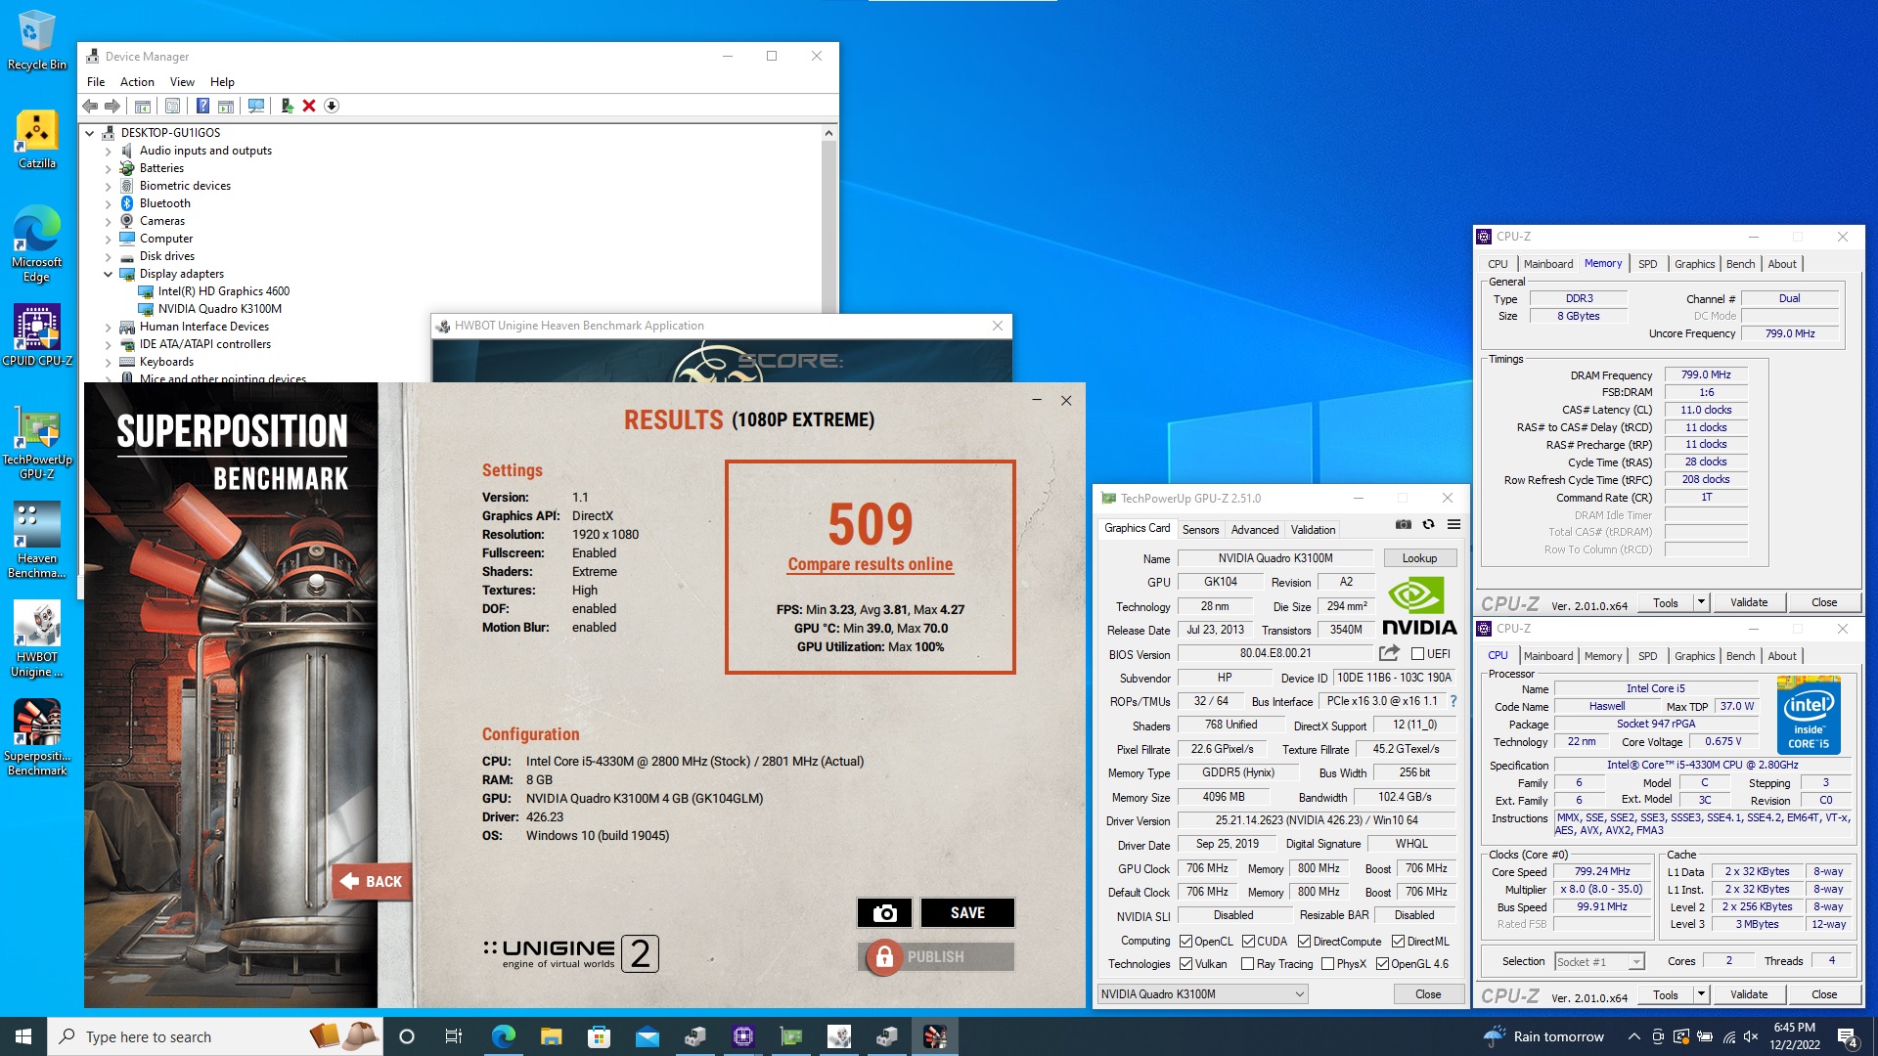Open the Socket #1 selection dropdown
The width and height of the screenshot is (1878, 1056).
click(x=1599, y=962)
